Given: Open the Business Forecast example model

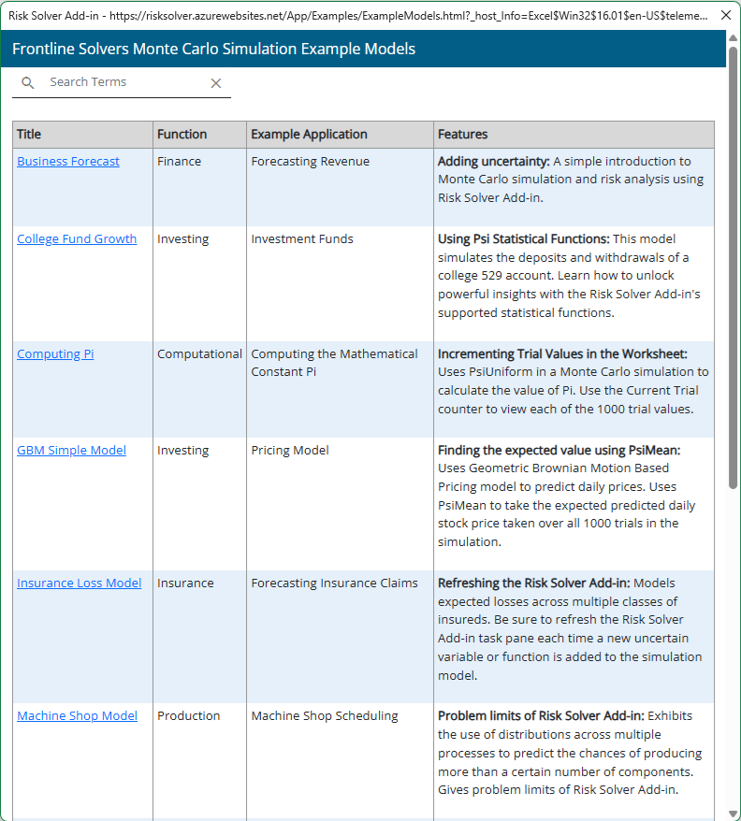Looking at the screenshot, I should (68, 161).
